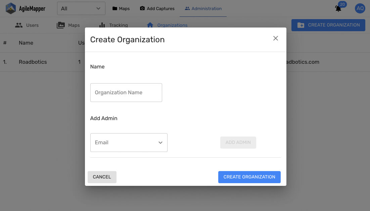This screenshot has width=370, height=211.
Task: Switch to the Organizations sub-tab
Action: point(167,25)
